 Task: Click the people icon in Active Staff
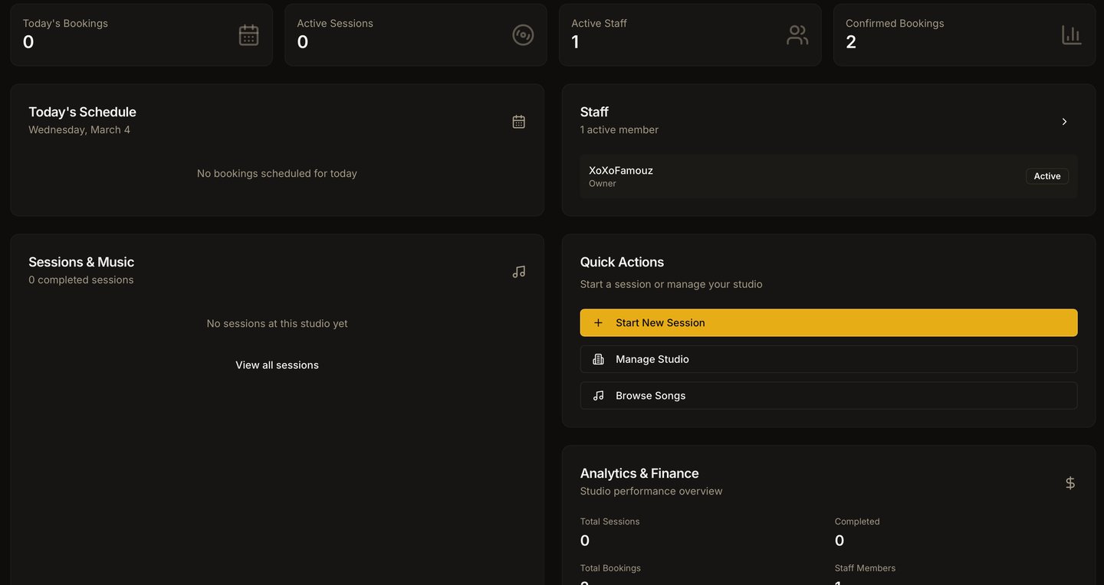pos(797,35)
